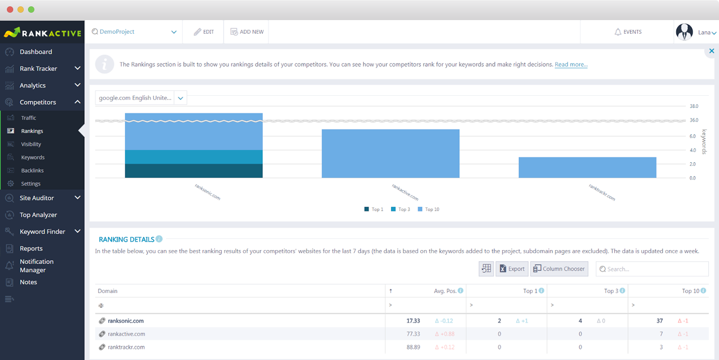Collapse sidebar using menu lines icon
The image size is (719, 360).
point(10,300)
